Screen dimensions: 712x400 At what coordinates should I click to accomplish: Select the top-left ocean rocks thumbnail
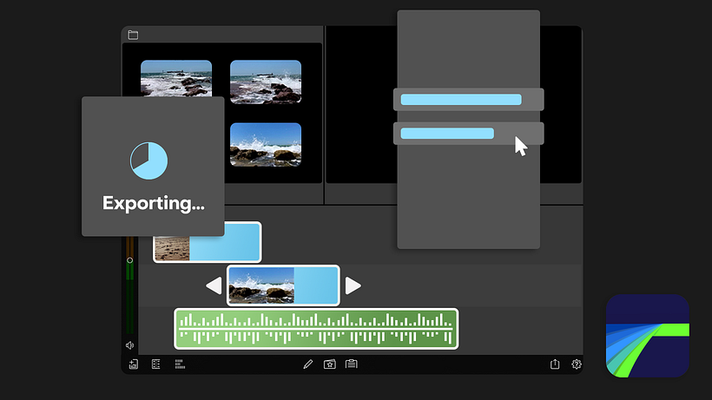176,78
